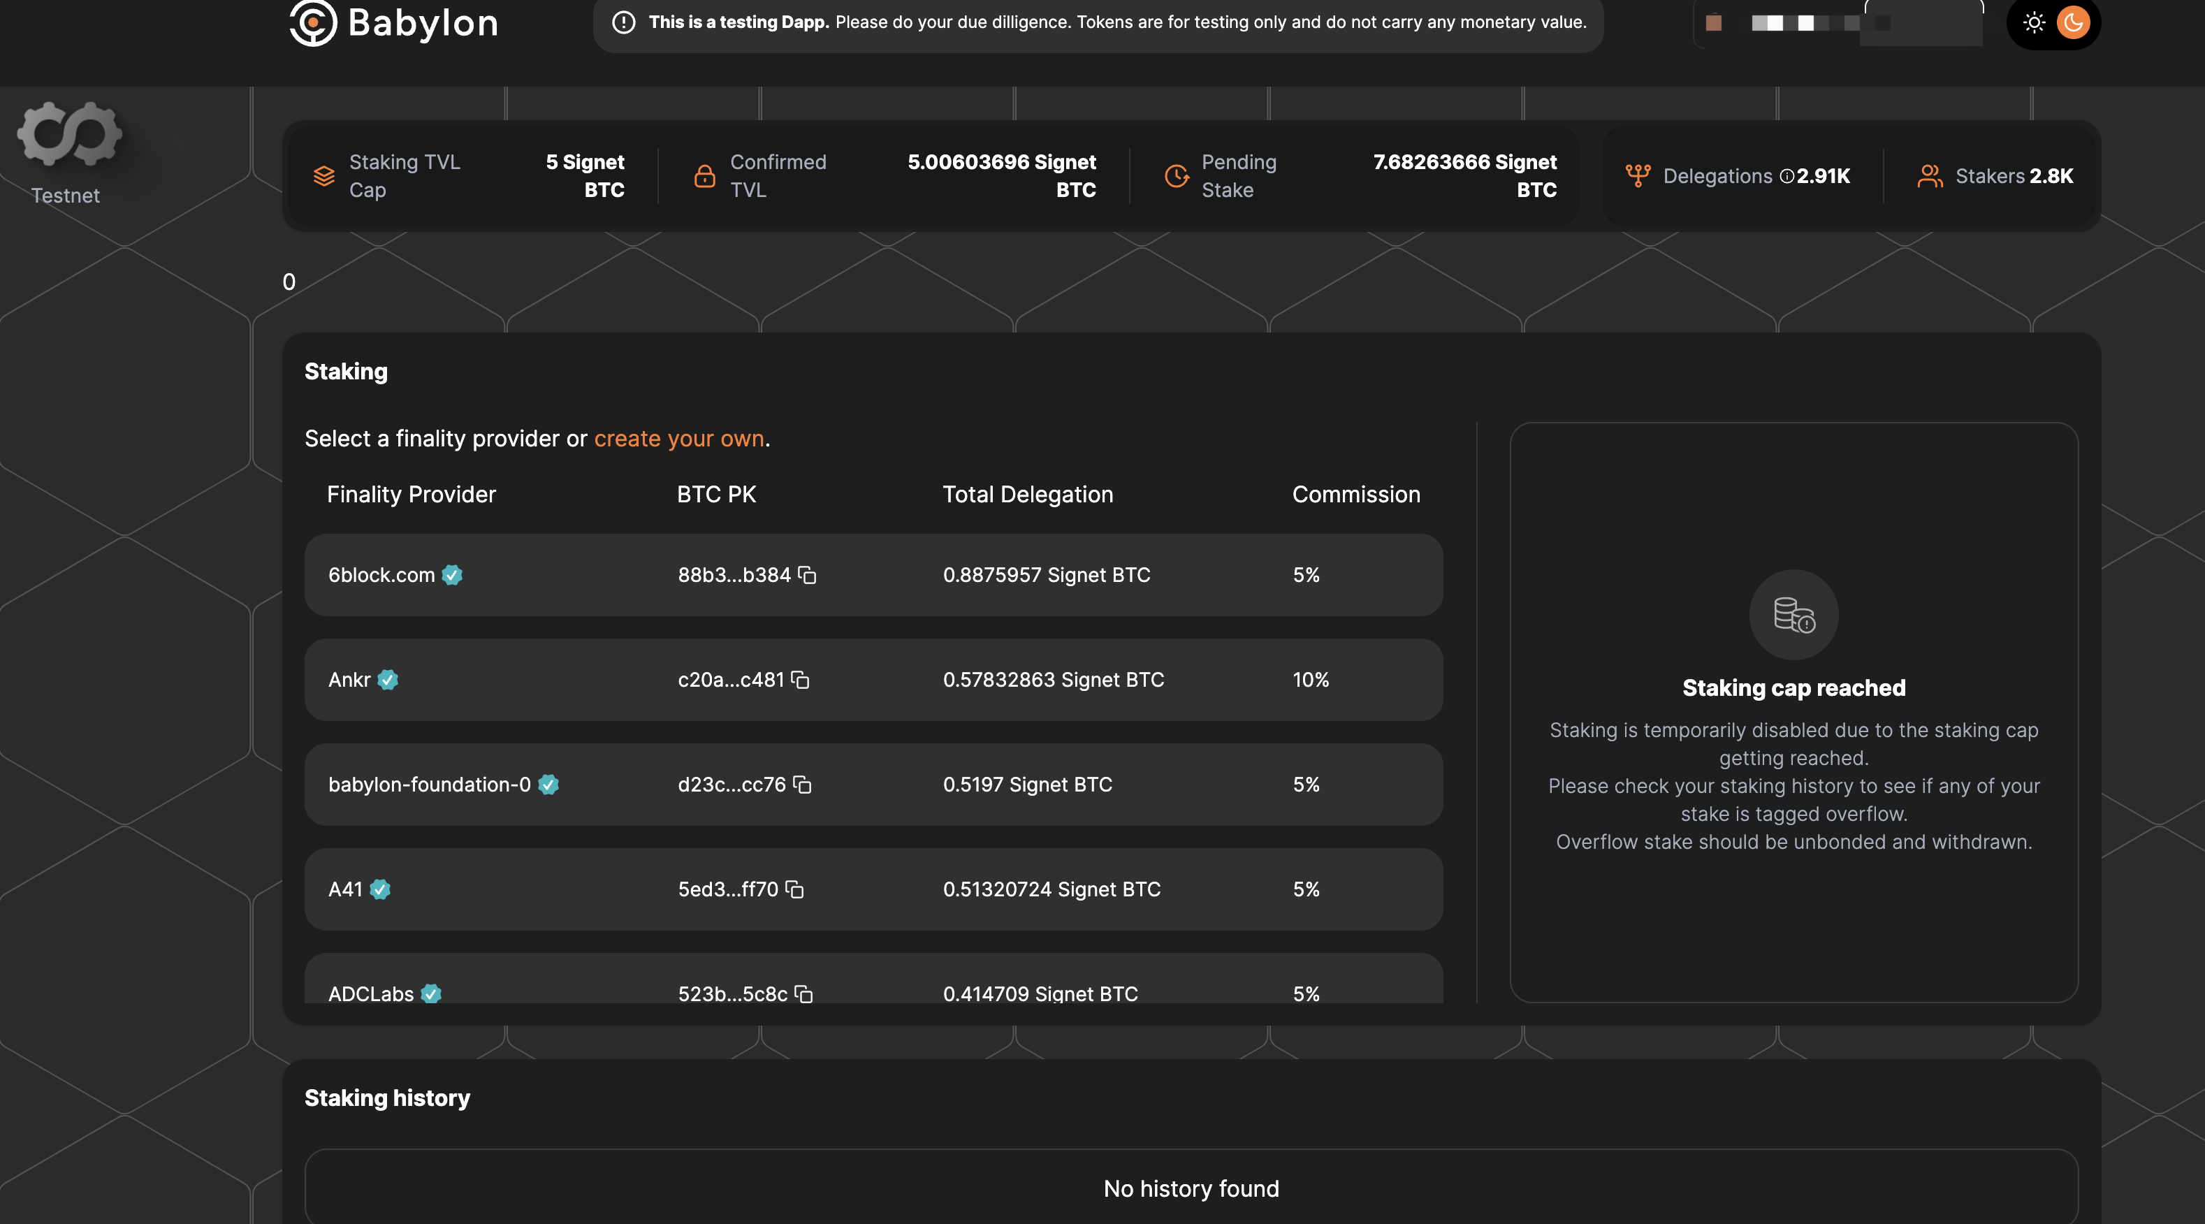This screenshot has width=2205, height=1224.
Task: Click the 5.00603696 Signet BTC value
Action: pyautogui.click(x=1001, y=176)
